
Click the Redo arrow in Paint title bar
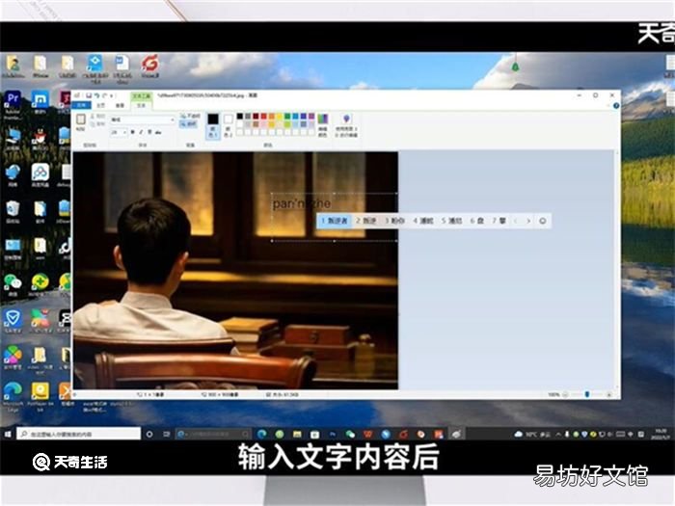104,95
